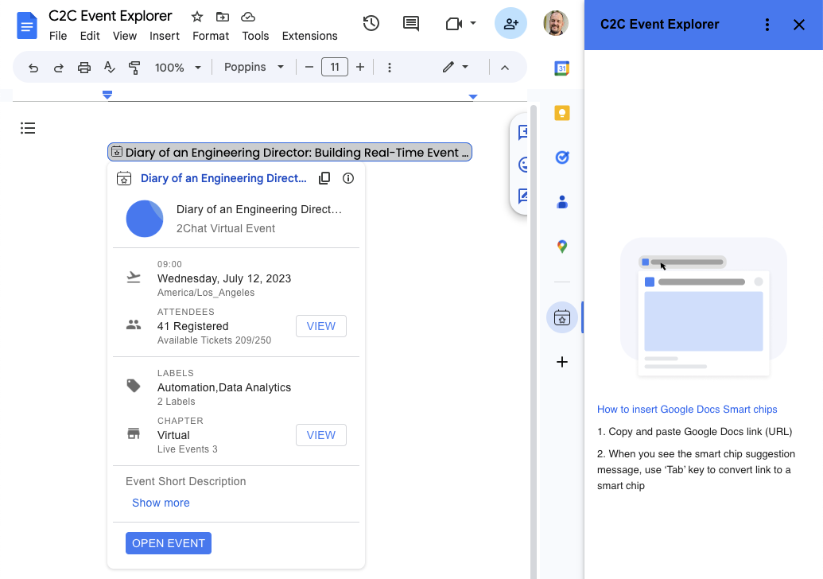Image resolution: width=823 pixels, height=579 pixels.
Task: Close the C2C Event Explorer panel
Action: [x=799, y=25]
